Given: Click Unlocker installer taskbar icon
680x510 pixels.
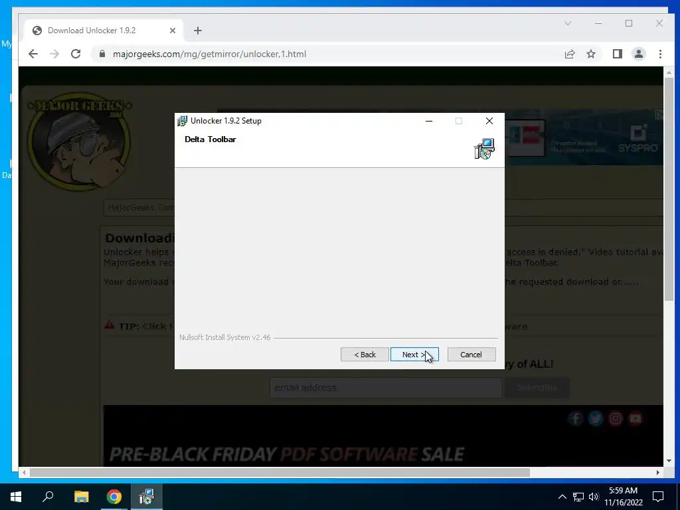Looking at the screenshot, I should (x=147, y=497).
